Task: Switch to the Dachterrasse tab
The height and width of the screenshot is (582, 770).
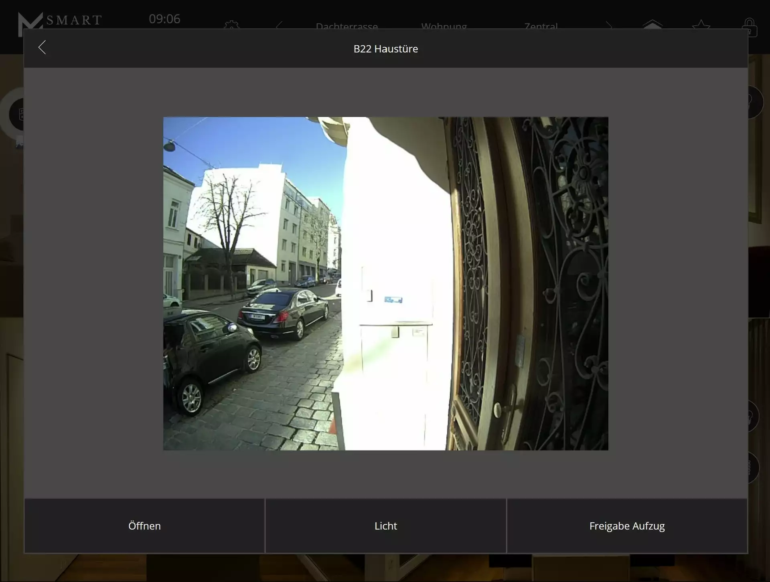Action: pyautogui.click(x=346, y=26)
